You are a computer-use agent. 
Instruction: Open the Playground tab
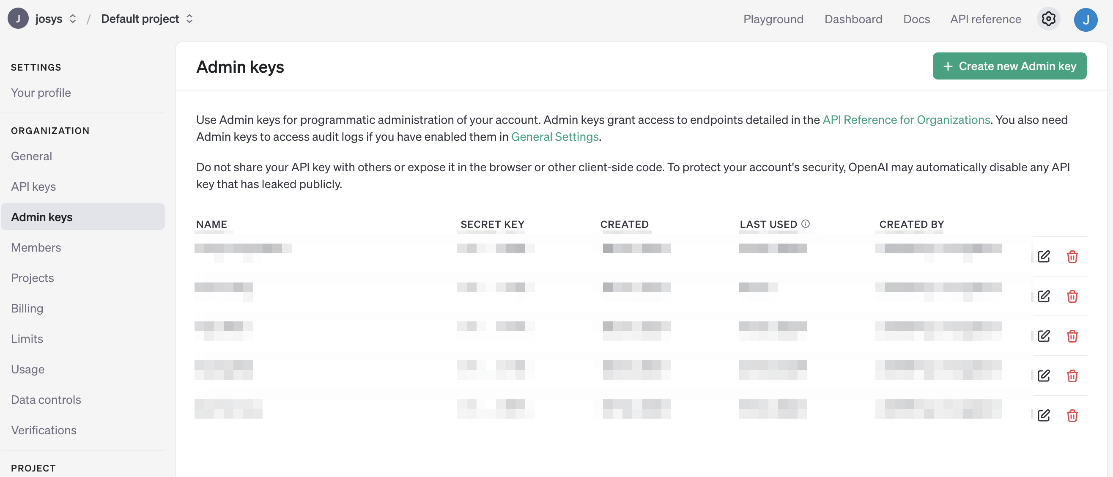[x=773, y=19]
